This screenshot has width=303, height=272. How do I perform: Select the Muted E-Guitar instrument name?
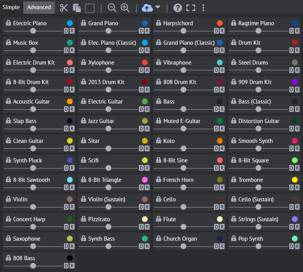click(x=182, y=121)
